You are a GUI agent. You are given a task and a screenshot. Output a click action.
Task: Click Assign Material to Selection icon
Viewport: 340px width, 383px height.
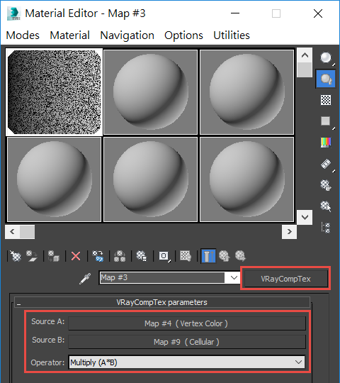coord(54,256)
